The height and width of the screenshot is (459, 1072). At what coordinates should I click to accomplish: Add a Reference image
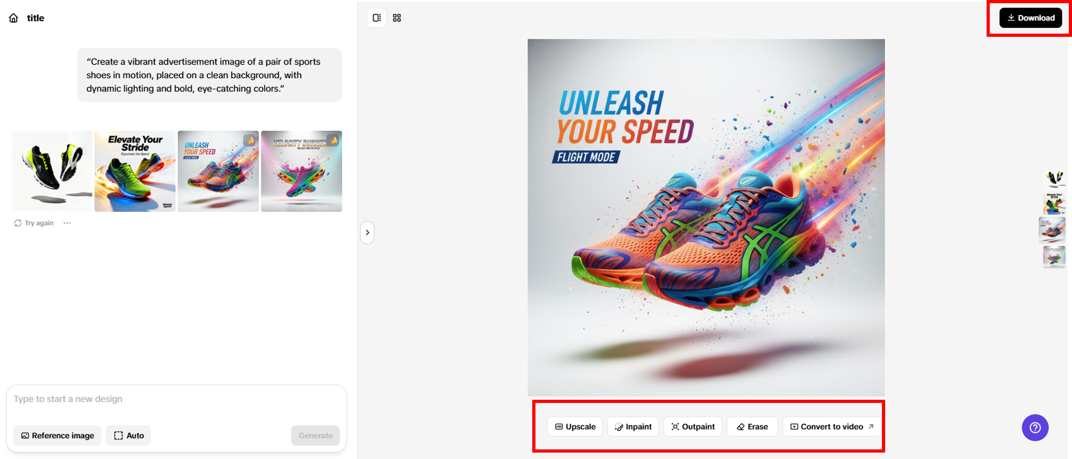pos(57,436)
